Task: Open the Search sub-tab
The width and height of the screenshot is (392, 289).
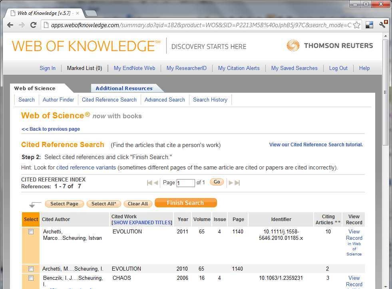Action: coord(26,100)
